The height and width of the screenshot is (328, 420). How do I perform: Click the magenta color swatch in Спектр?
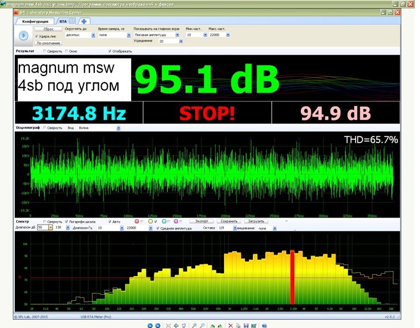(176, 222)
